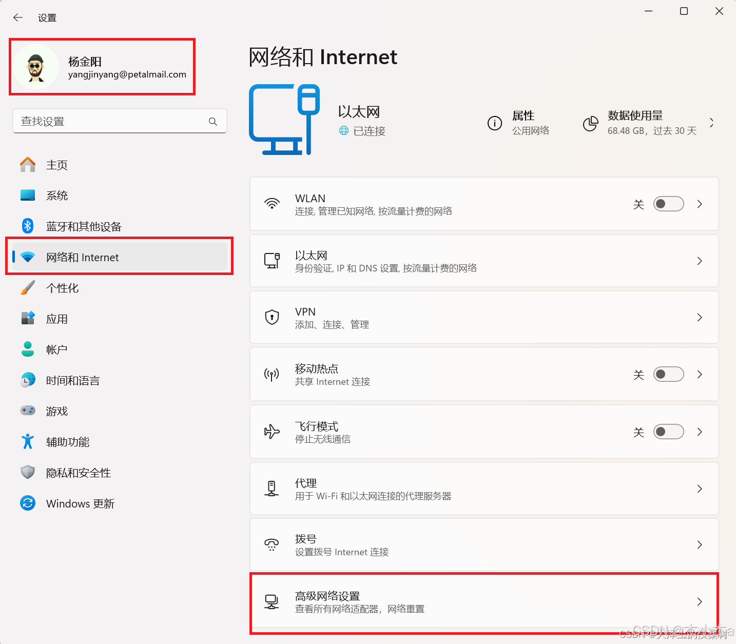Click the mobile hotspot antenna icon
The width and height of the screenshot is (736, 644).
pyautogui.click(x=272, y=375)
